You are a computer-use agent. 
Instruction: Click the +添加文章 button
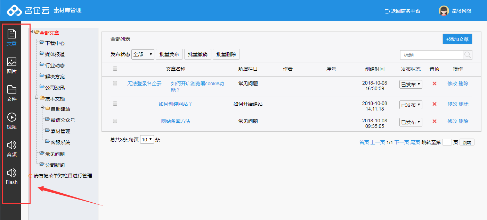point(457,39)
